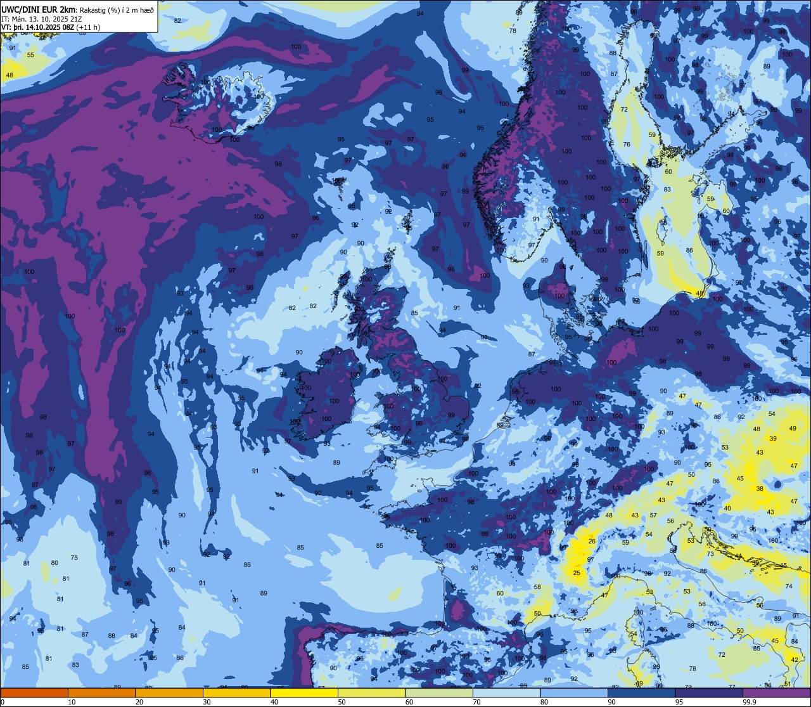Click the bright yellow 40–50 legend swatch
Image resolution: width=811 pixels, height=707 pixels.
click(304, 692)
